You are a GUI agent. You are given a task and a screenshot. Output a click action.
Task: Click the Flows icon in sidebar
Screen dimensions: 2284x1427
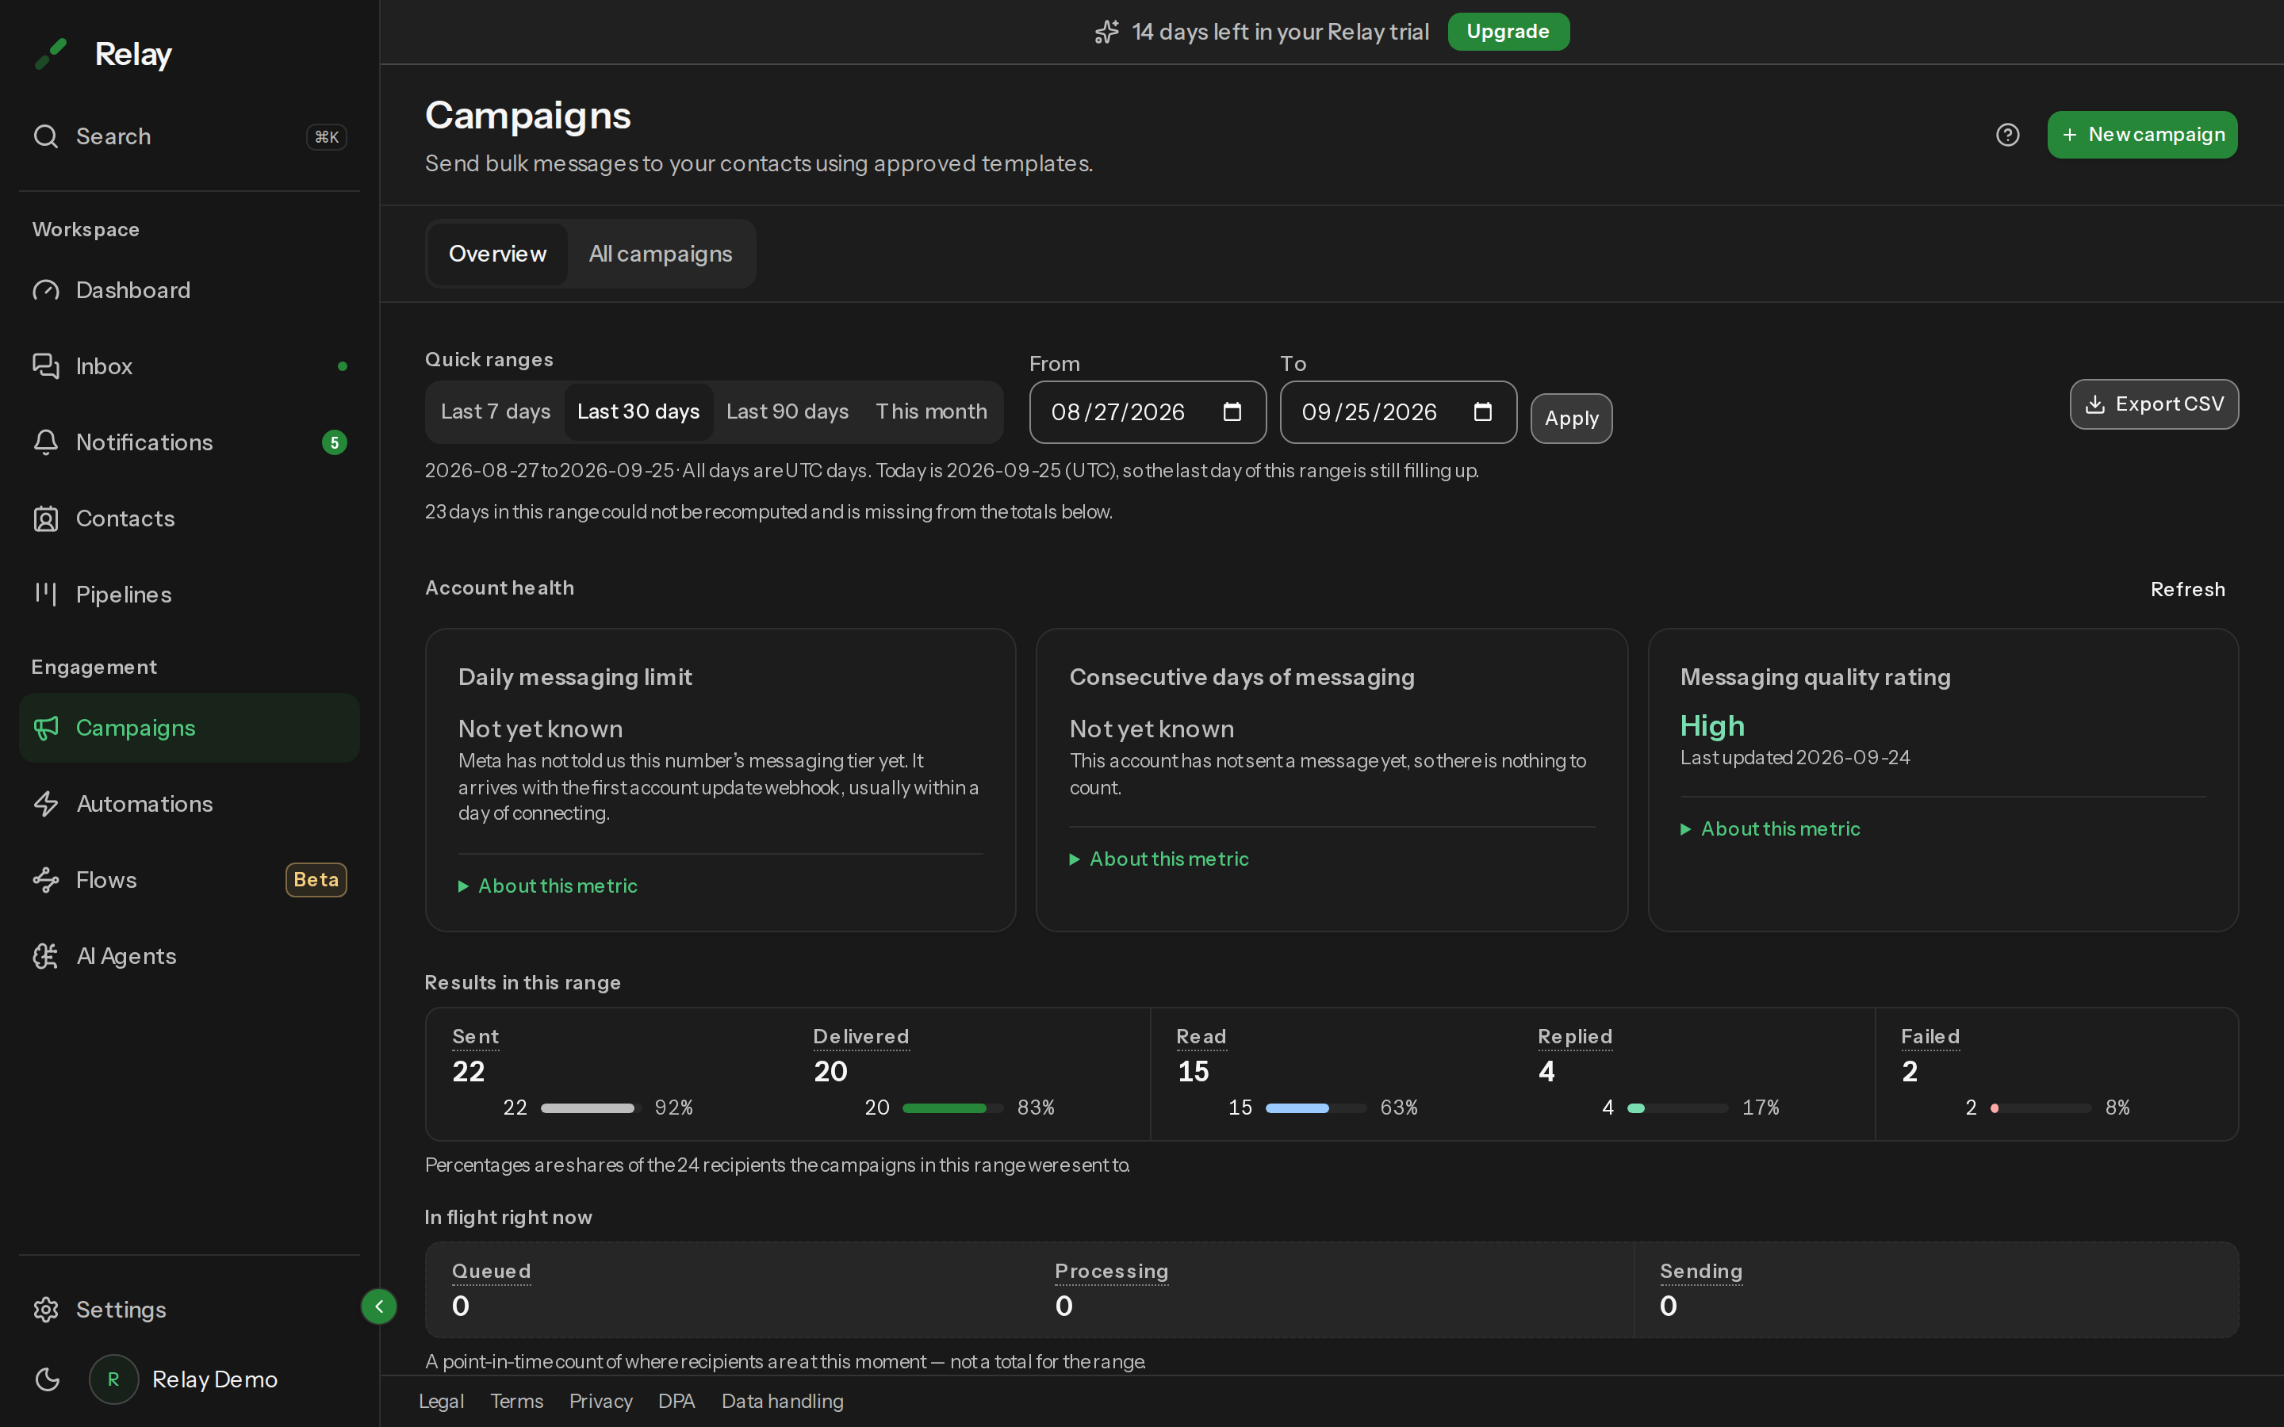pos(45,880)
